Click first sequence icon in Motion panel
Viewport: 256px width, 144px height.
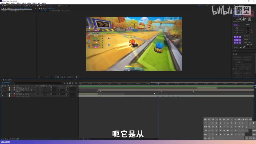tap(241, 47)
